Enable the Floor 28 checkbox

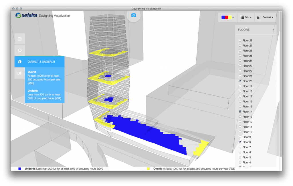pyautogui.click(x=240, y=41)
